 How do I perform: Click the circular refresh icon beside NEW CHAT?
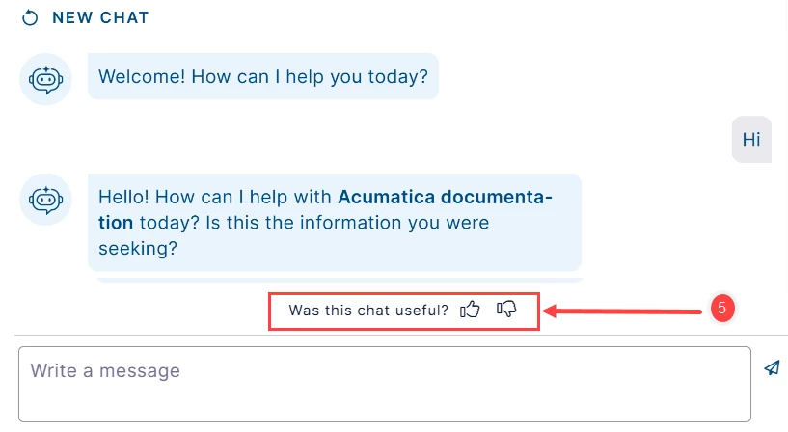pos(30,17)
